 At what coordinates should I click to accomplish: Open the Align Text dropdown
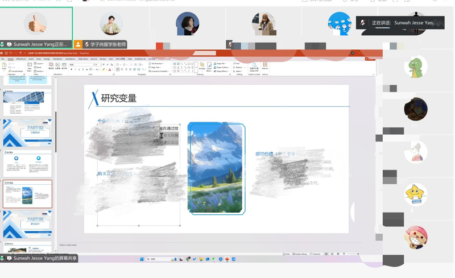pyautogui.click(x=155, y=67)
